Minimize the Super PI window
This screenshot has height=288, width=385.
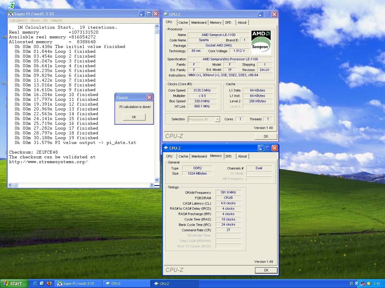[141, 14]
